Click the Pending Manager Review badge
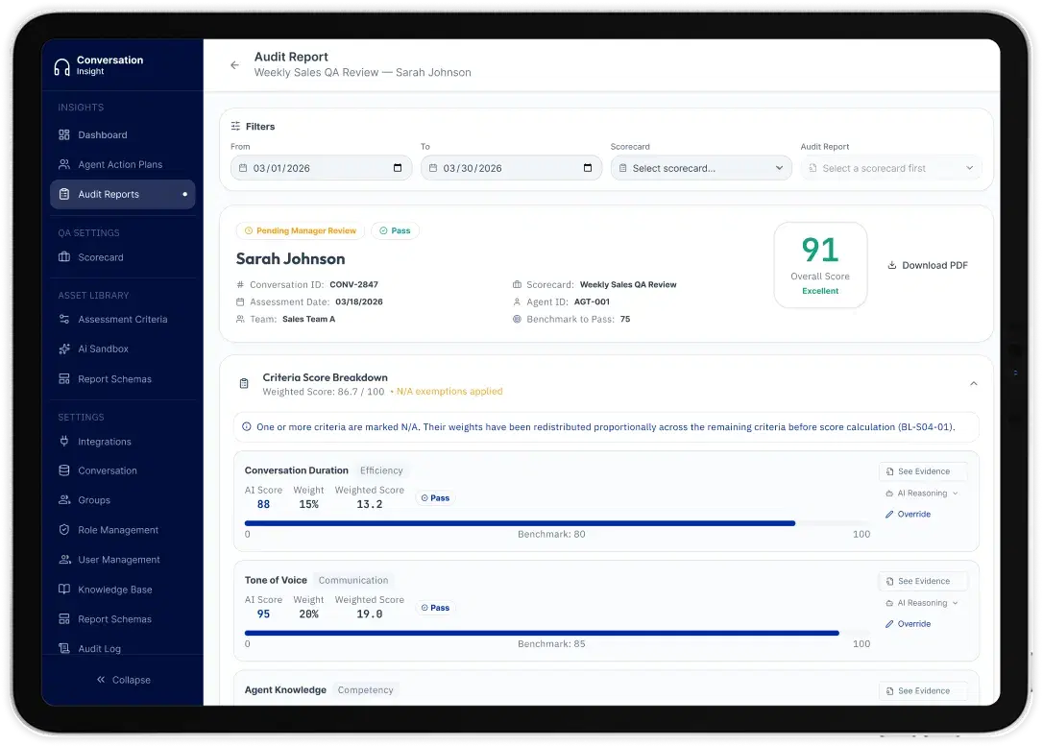Viewport: 1043px width, 747px height. pyautogui.click(x=301, y=230)
